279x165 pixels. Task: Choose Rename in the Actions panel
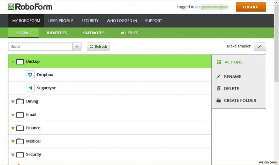pyautogui.click(x=233, y=76)
